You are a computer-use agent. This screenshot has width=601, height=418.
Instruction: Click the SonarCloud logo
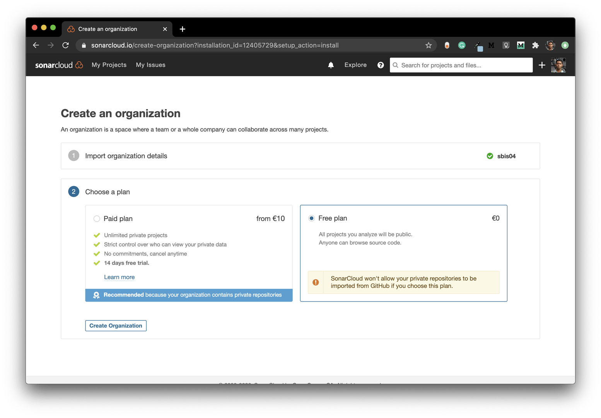59,65
